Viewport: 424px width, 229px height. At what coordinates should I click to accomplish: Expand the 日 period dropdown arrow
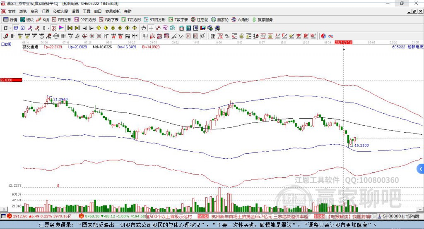click(10, 28)
